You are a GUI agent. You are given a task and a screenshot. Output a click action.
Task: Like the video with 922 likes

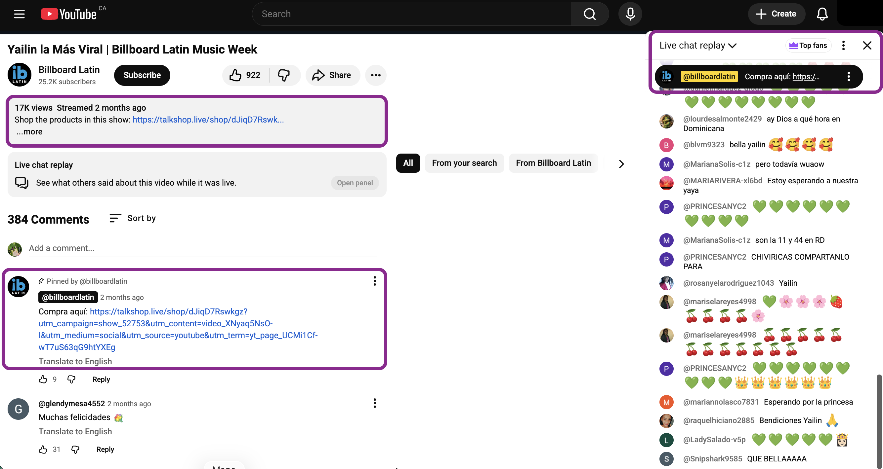coord(245,75)
